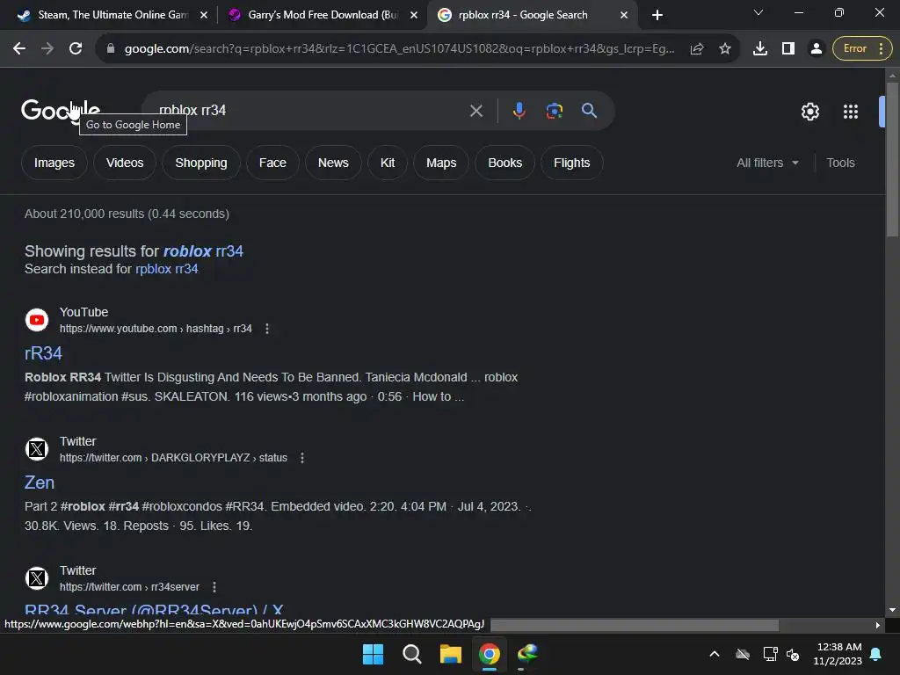The image size is (900, 675).
Task: Select the News filter chip
Action: pyautogui.click(x=333, y=163)
